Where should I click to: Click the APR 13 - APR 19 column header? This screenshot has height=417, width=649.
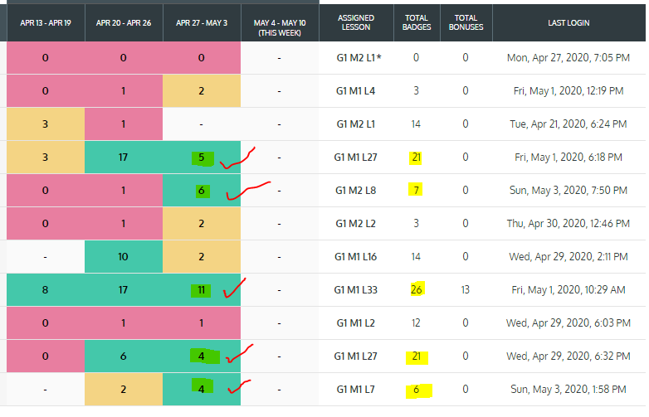click(46, 23)
